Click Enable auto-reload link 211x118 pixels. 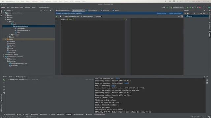point(175,13)
